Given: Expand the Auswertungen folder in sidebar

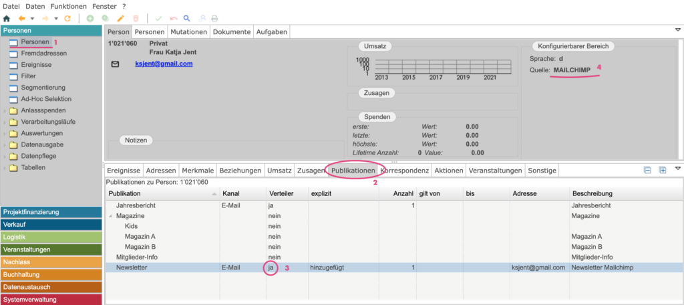Looking at the screenshot, I should click(x=5, y=133).
